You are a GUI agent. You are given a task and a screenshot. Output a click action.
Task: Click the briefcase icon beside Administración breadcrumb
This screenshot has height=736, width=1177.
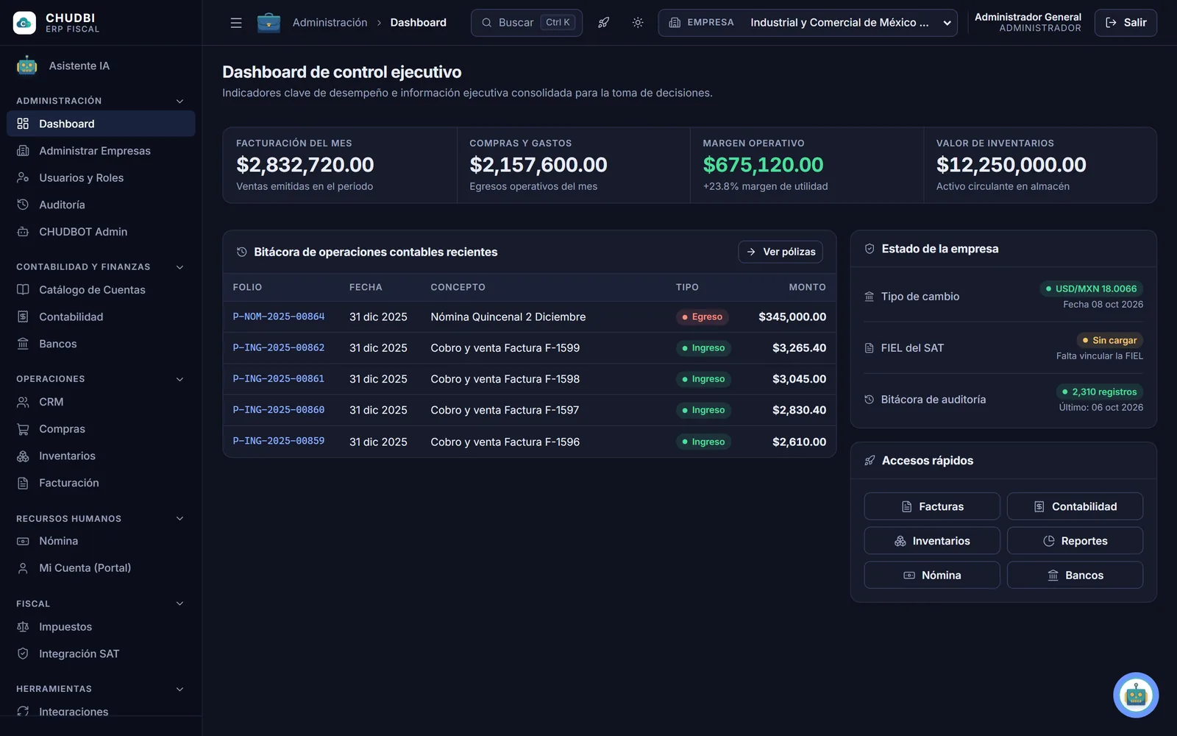pyautogui.click(x=269, y=23)
